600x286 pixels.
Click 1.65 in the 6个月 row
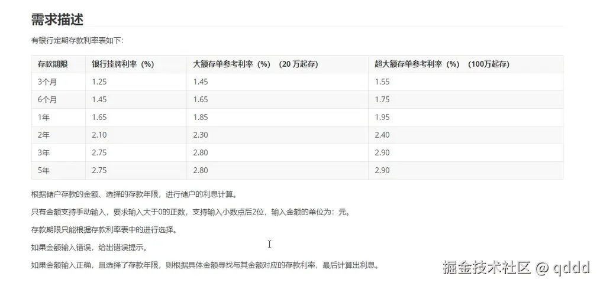pos(201,99)
